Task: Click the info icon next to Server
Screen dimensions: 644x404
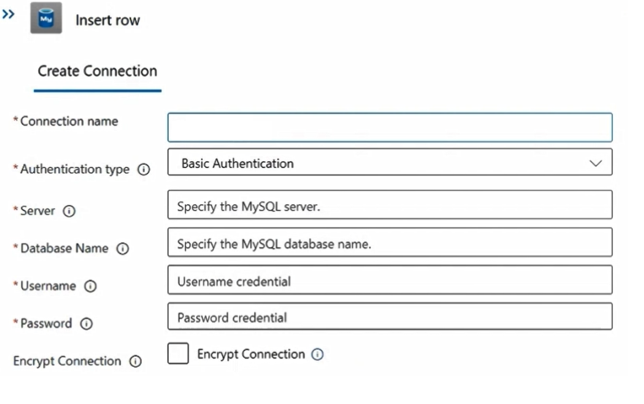Action: [69, 211]
